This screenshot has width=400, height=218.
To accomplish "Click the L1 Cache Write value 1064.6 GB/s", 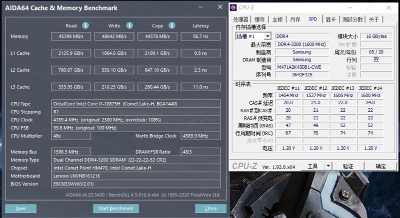I will click(114, 53).
